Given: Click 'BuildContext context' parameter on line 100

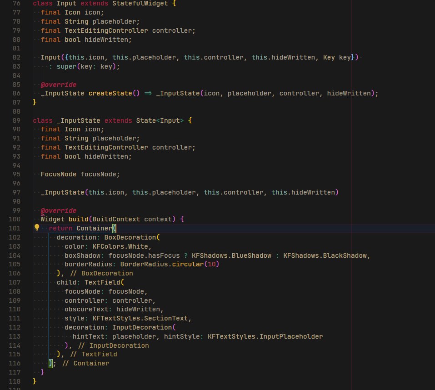Looking at the screenshot, I should [132, 219].
